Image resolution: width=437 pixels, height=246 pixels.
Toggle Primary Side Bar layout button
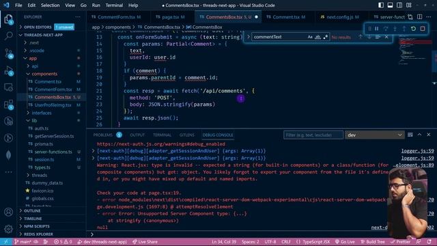(381, 5)
